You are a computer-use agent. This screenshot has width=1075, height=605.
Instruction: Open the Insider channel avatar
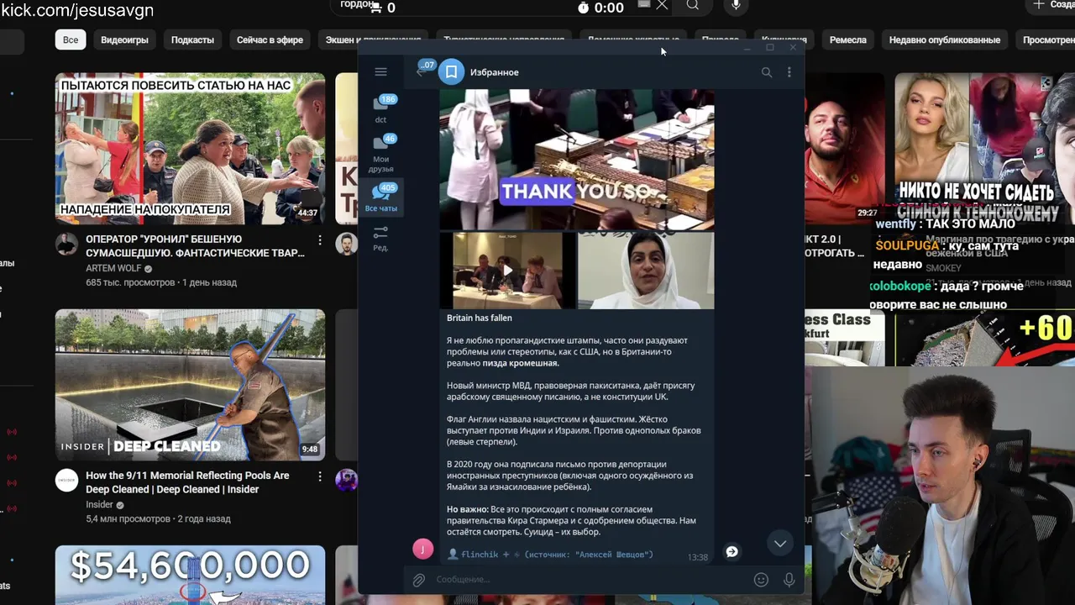pos(66,481)
